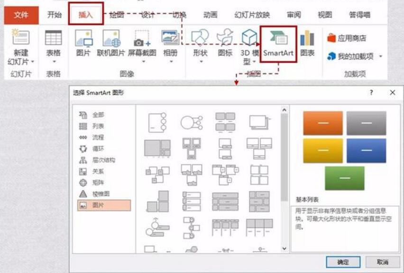Click the yellow preview block

tap(323, 150)
